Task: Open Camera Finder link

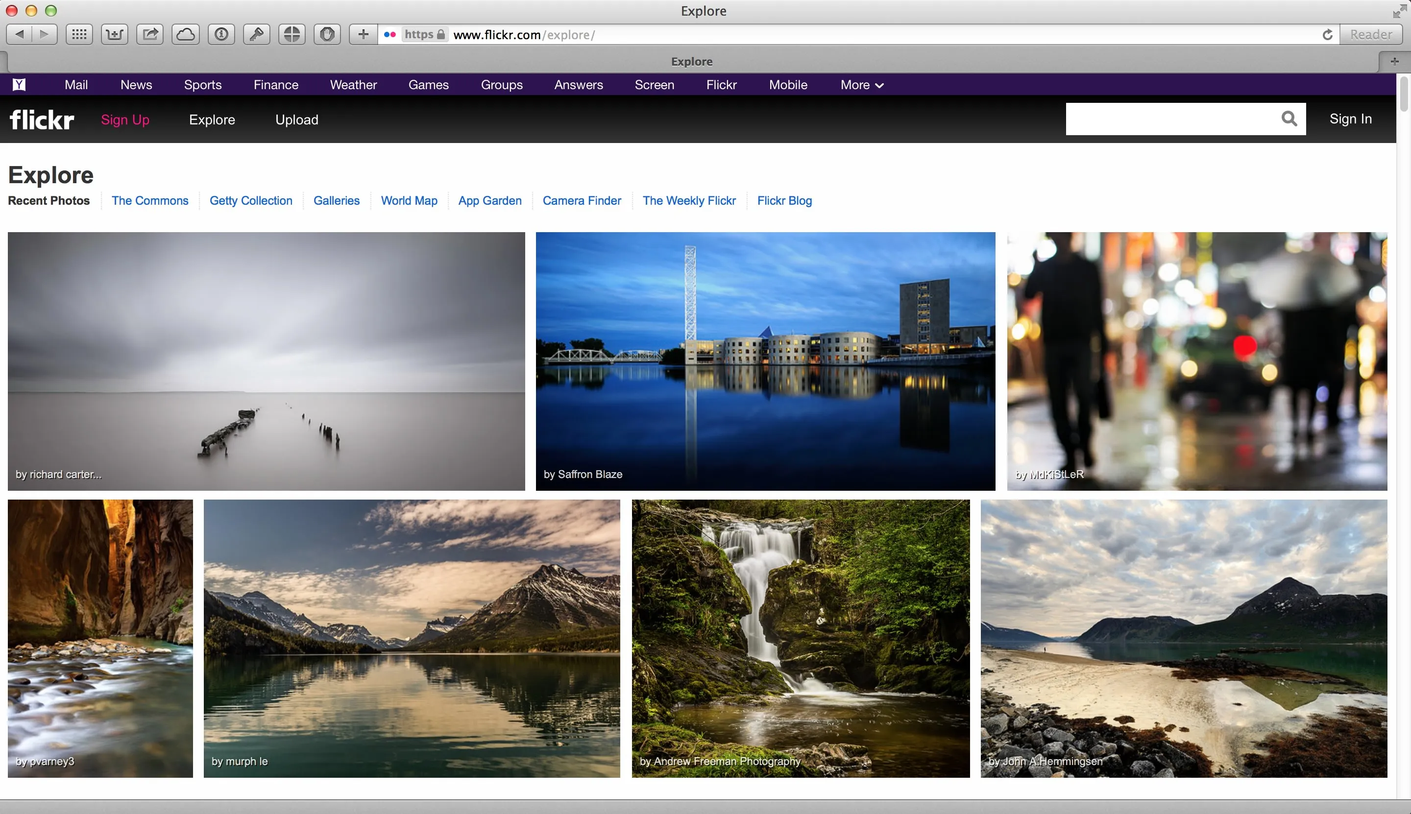Action: 582,201
